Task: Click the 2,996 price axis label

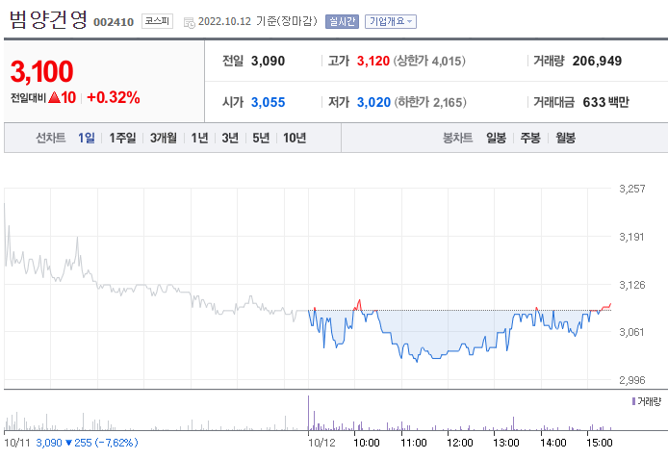Action: (632, 380)
